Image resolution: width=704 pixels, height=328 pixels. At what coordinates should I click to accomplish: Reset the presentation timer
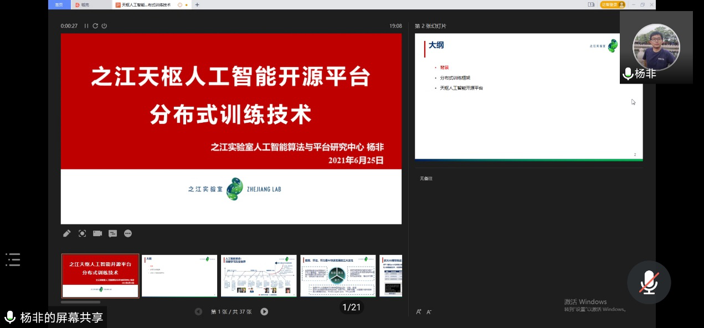95,26
